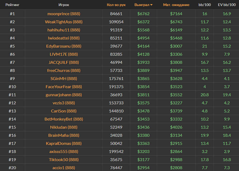View EdyBarosanu (888) player stats
Screen dimensions: 239x171
click(64, 46)
